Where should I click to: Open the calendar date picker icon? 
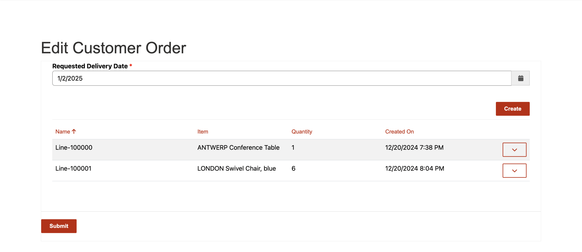[x=520, y=78]
